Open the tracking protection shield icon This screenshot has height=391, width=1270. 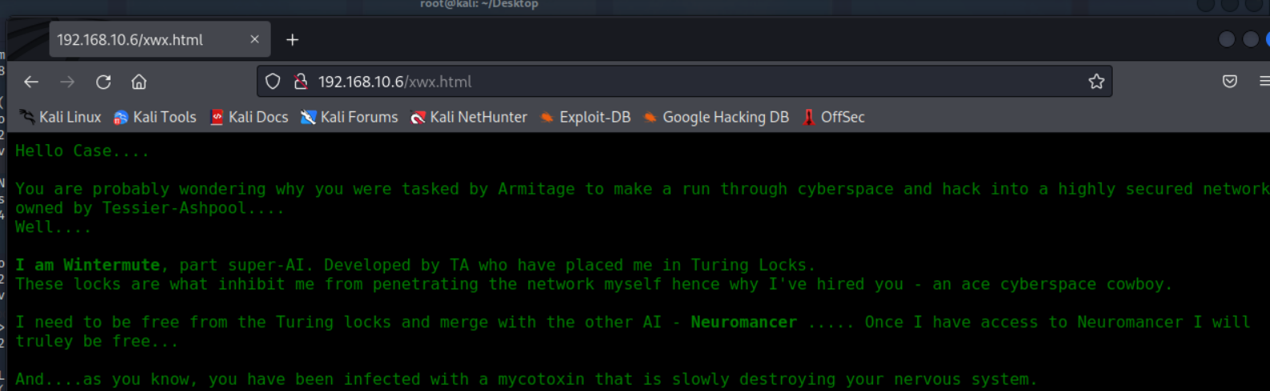coord(273,82)
